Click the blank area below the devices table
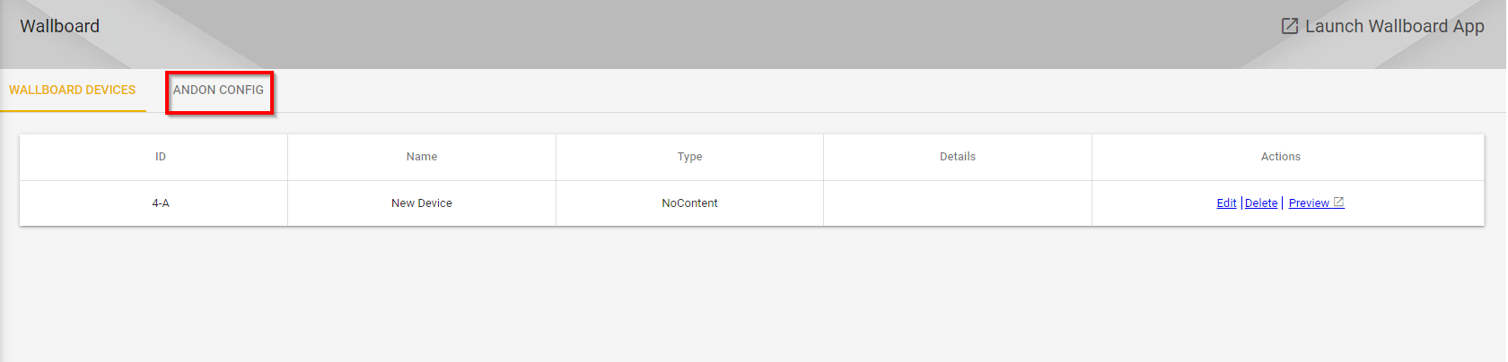1508x362 pixels. click(x=752, y=296)
